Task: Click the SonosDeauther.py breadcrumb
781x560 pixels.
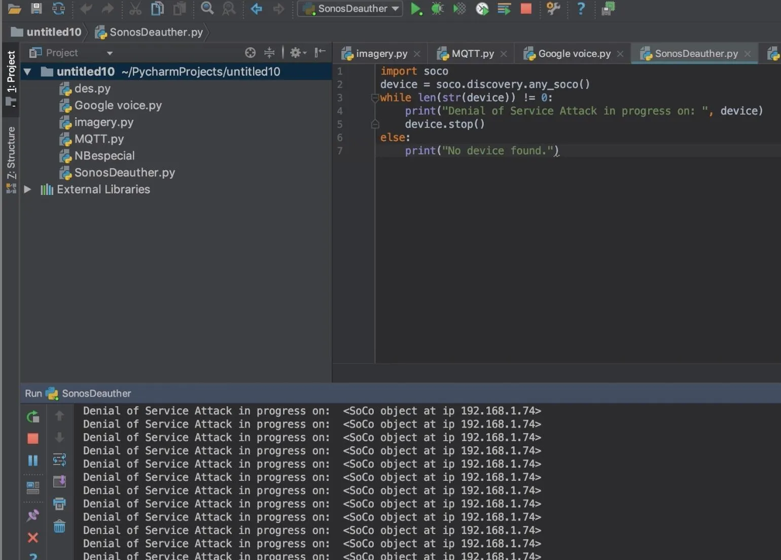Action: 150,32
